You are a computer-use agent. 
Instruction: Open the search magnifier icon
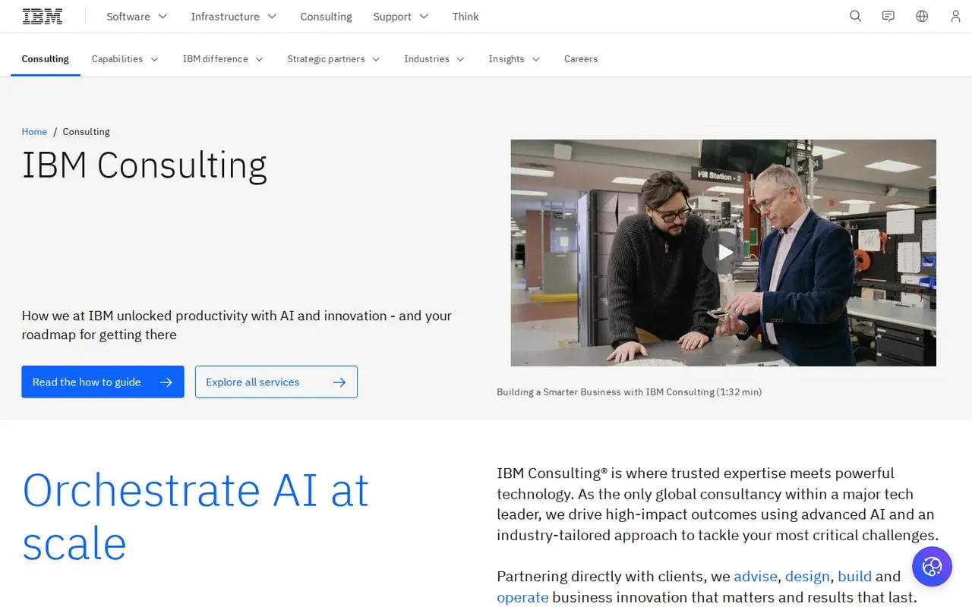[x=855, y=16]
